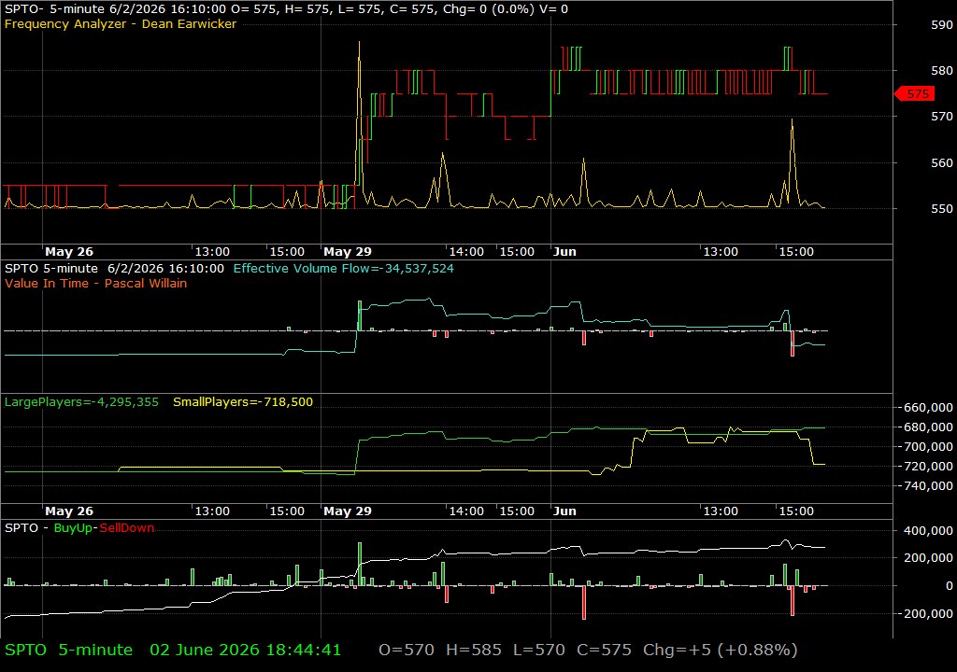Click the -740,000 scale value
Image resolution: width=957 pixels, height=672 pixels.
926,486
